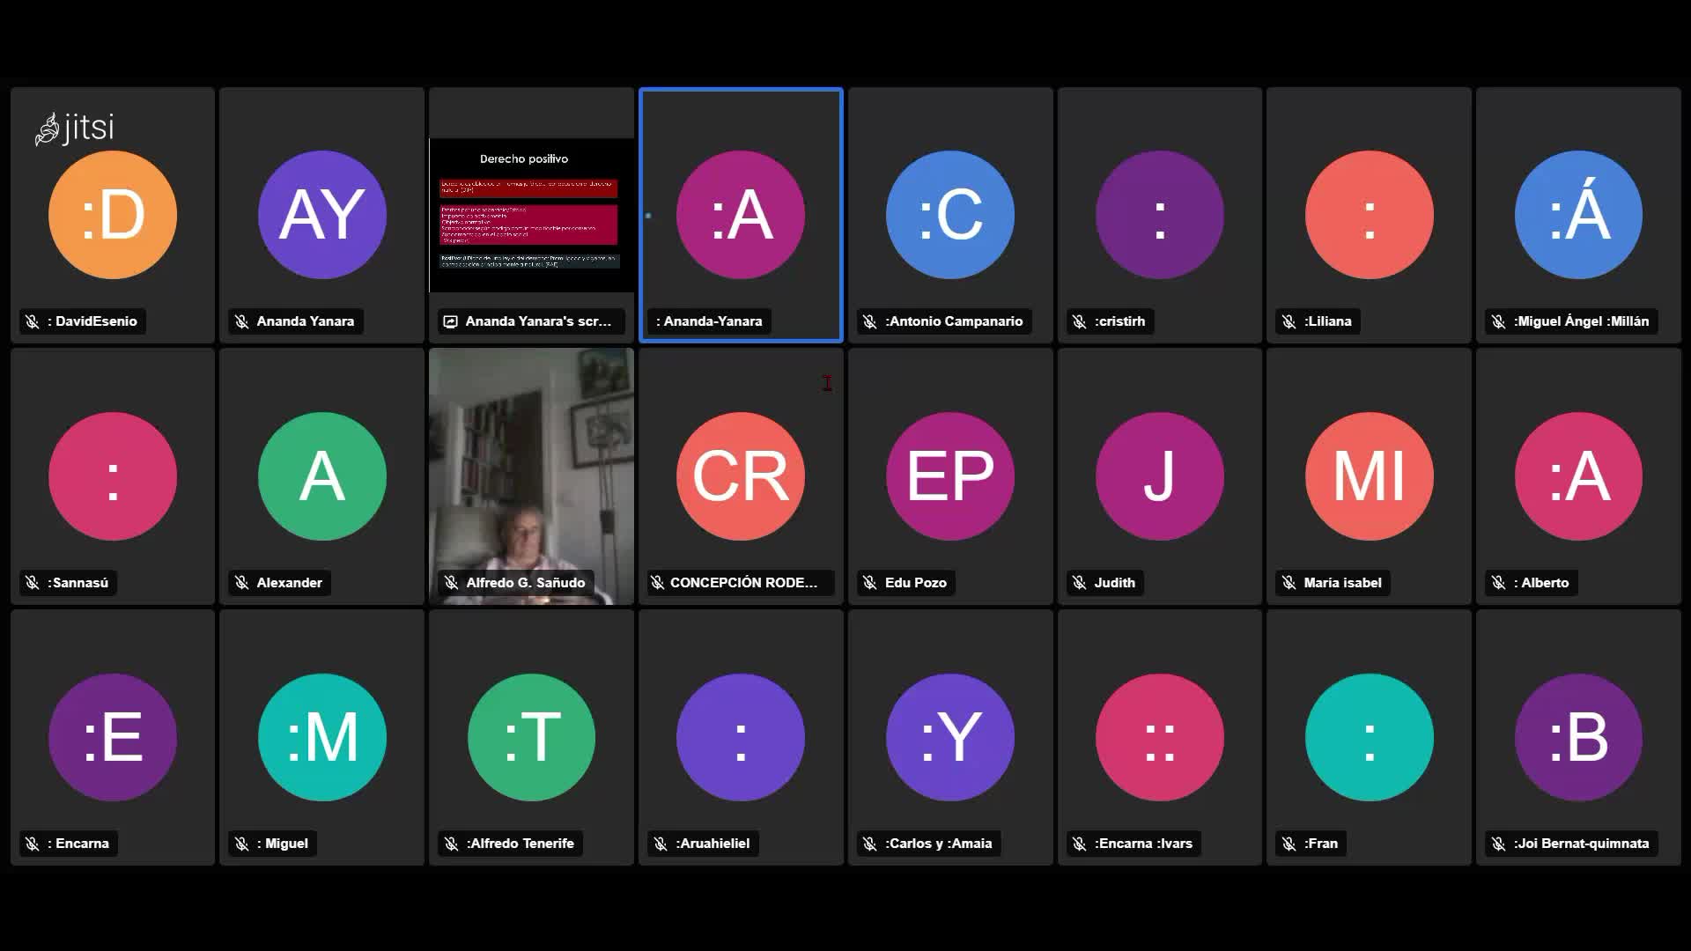
Task: Click the teal avatar of Fran
Action: click(1370, 737)
